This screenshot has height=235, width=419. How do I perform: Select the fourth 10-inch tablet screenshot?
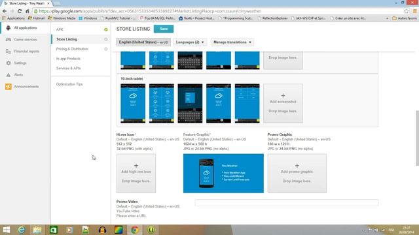coord(219,103)
